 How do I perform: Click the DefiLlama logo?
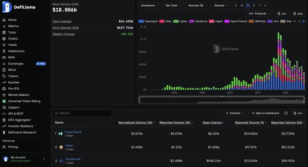[x=19, y=7]
